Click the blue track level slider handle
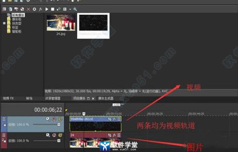 tap(59, 125)
